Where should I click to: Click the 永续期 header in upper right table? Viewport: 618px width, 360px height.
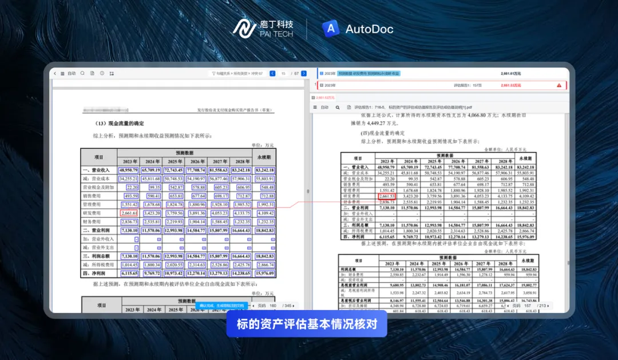coord(525,159)
